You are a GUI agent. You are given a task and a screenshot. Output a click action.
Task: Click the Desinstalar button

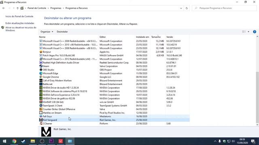(62, 31)
